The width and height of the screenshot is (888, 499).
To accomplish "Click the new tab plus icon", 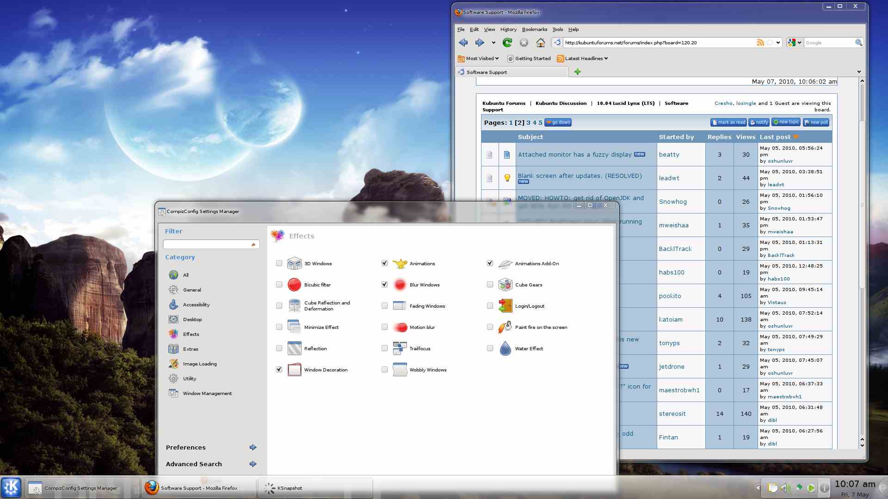I will [x=577, y=72].
